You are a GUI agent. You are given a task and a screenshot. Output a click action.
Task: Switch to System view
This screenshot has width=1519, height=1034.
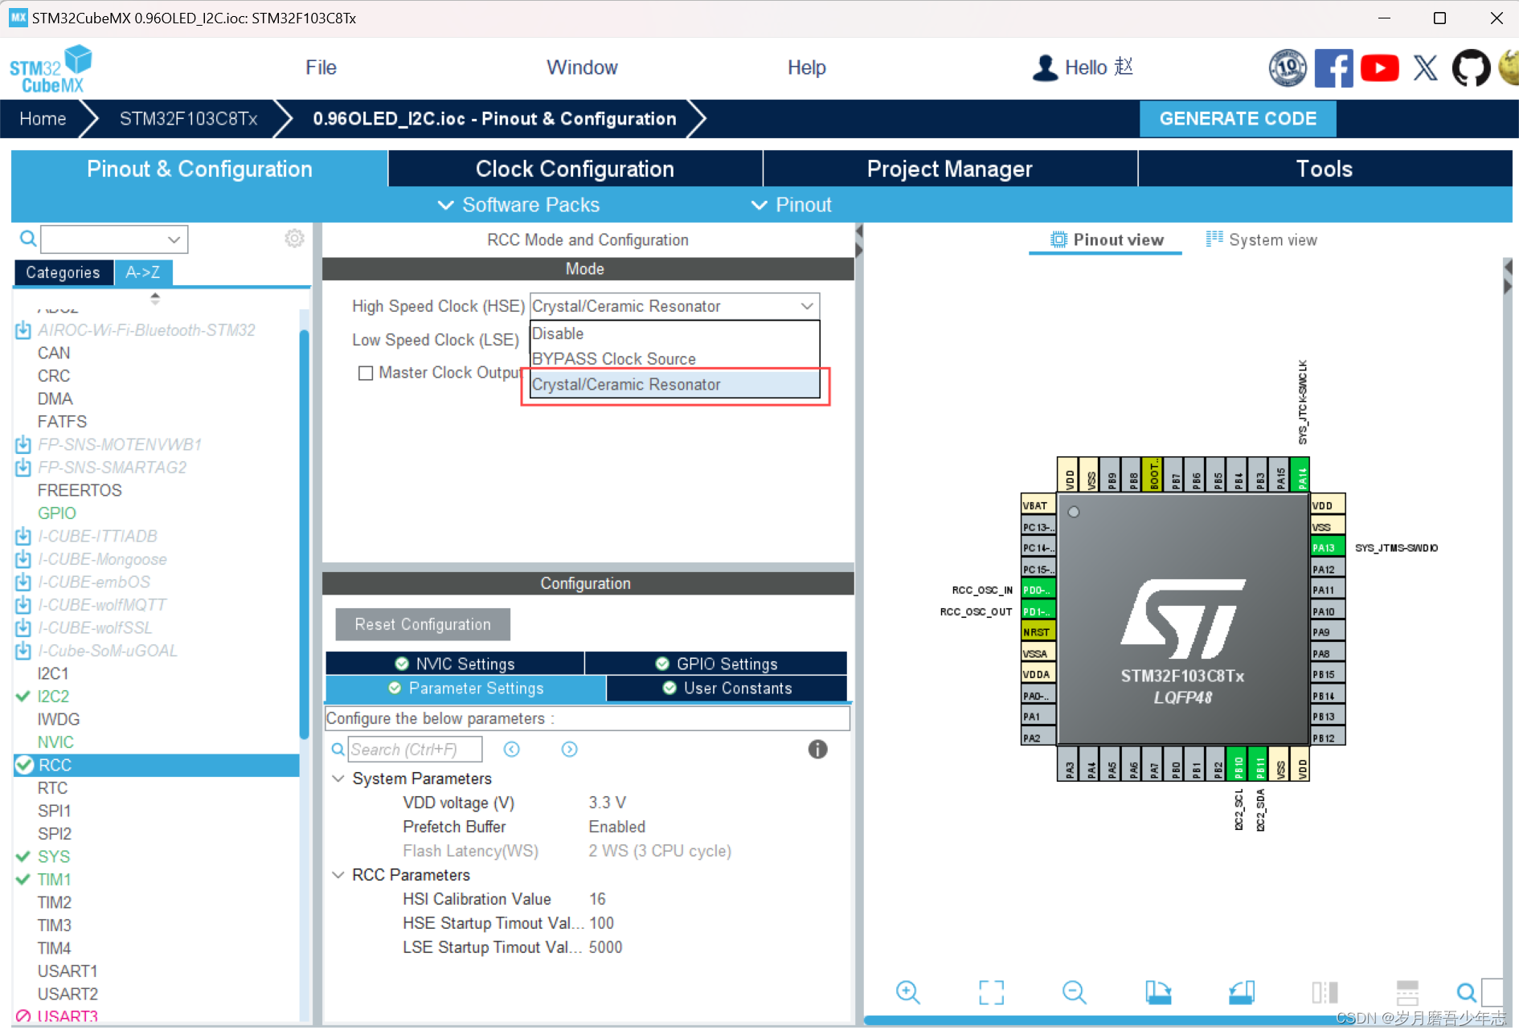click(1261, 239)
